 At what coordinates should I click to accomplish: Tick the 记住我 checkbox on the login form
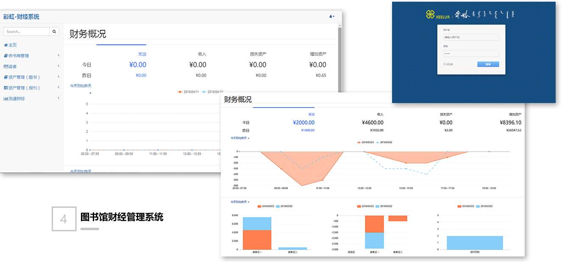pos(445,64)
